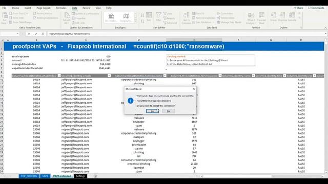Open the Review ribbon tab
The image size is (328, 184).
point(86,8)
